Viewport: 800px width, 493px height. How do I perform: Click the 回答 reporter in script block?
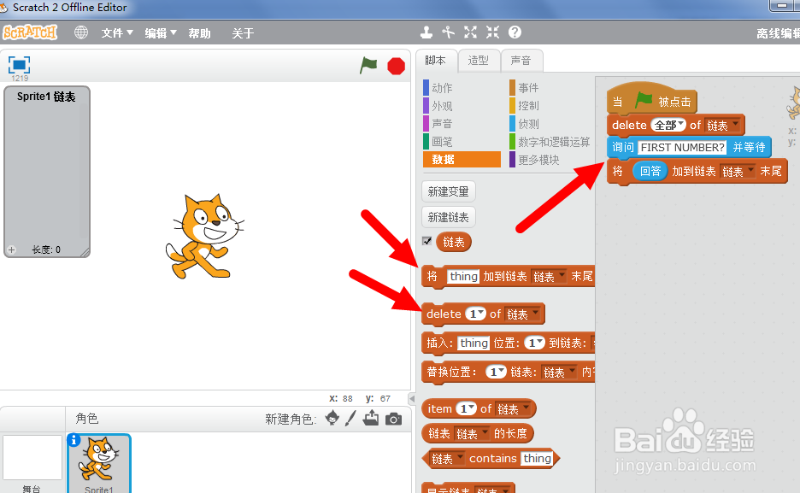click(x=650, y=171)
